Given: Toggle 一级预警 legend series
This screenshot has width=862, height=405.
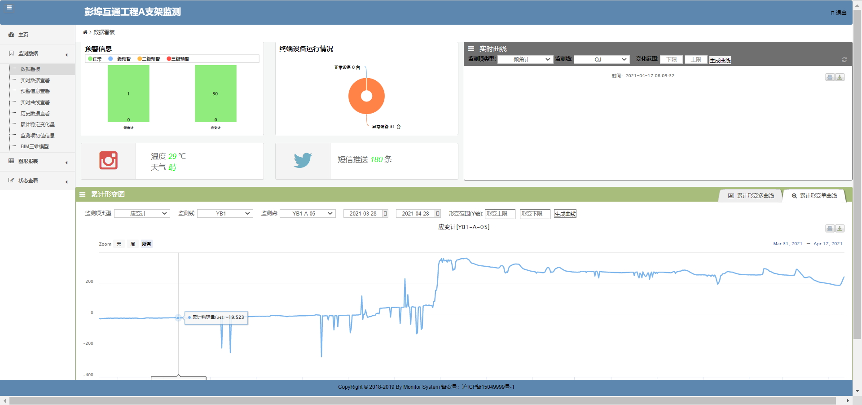Looking at the screenshot, I should (x=119, y=59).
